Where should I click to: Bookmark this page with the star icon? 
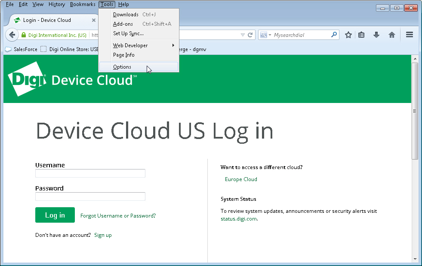[x=348, y=35]
